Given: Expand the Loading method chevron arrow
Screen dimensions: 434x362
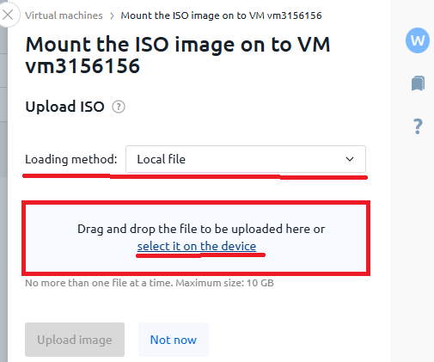Looking at the screenshot, I should 350,159.
